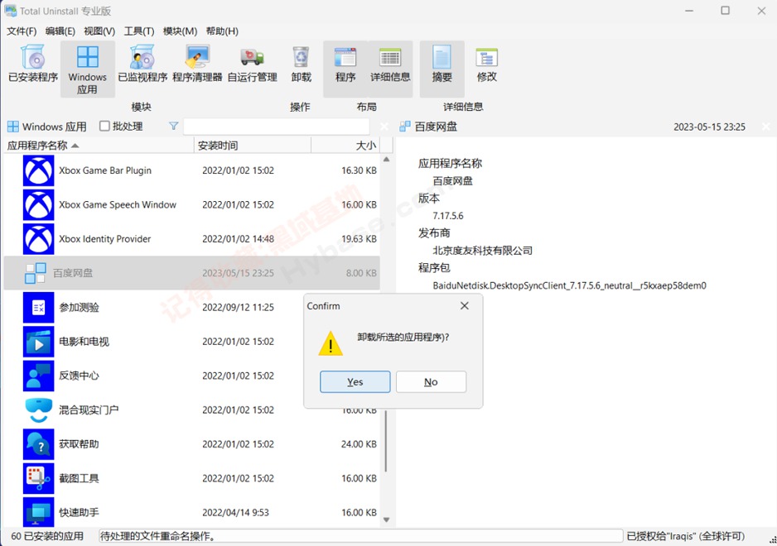Select the Windows 应用 module

tap(87, 69)
